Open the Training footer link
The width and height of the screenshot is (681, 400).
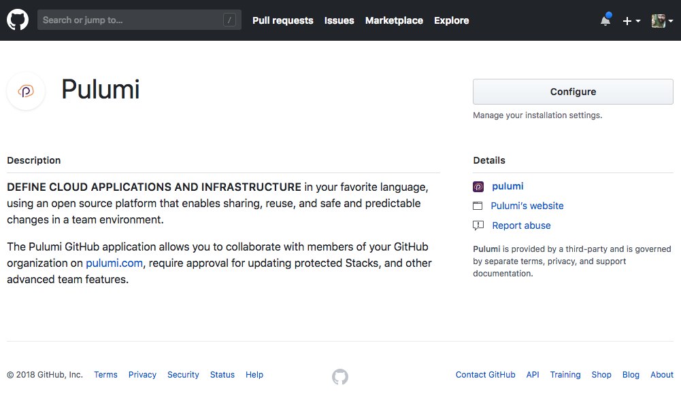(x=565, y=374)
